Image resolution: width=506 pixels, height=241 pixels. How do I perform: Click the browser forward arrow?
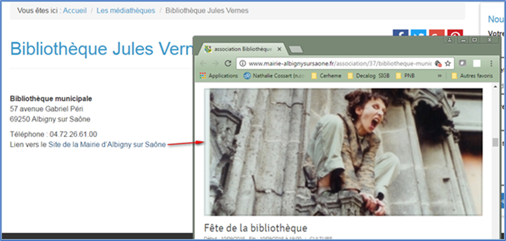(x=215, y=63)
